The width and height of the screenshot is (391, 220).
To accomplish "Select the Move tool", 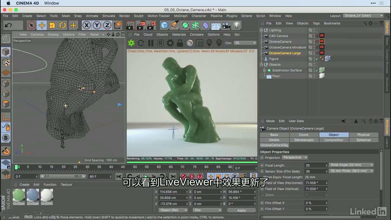I will tap(42, 25).
